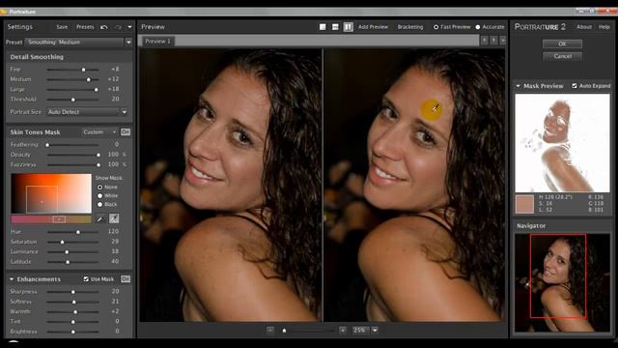The width and height of the screenshot is (618, 348).
Task: Select the Accurate radio button
Action: point(478,27)
